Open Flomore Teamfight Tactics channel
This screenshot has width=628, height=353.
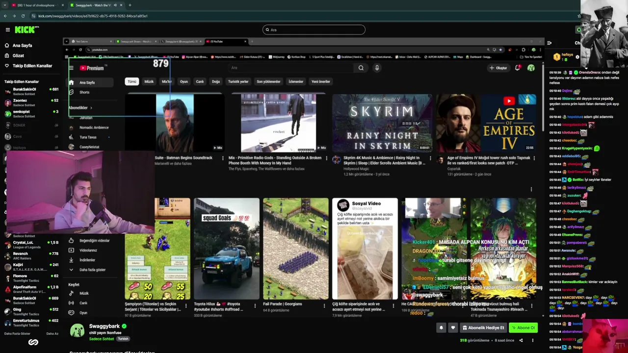pyautogui.click(x=30, y=278)
